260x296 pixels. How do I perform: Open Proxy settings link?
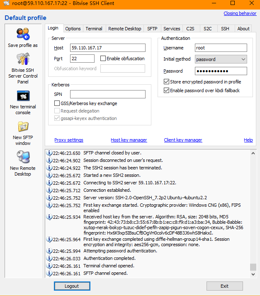69,140
